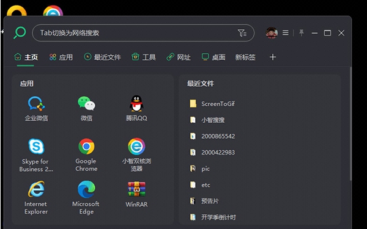Click the 最近文件 section heading
This screenshot has height=229, width=367.
click(x=201, y=84)
